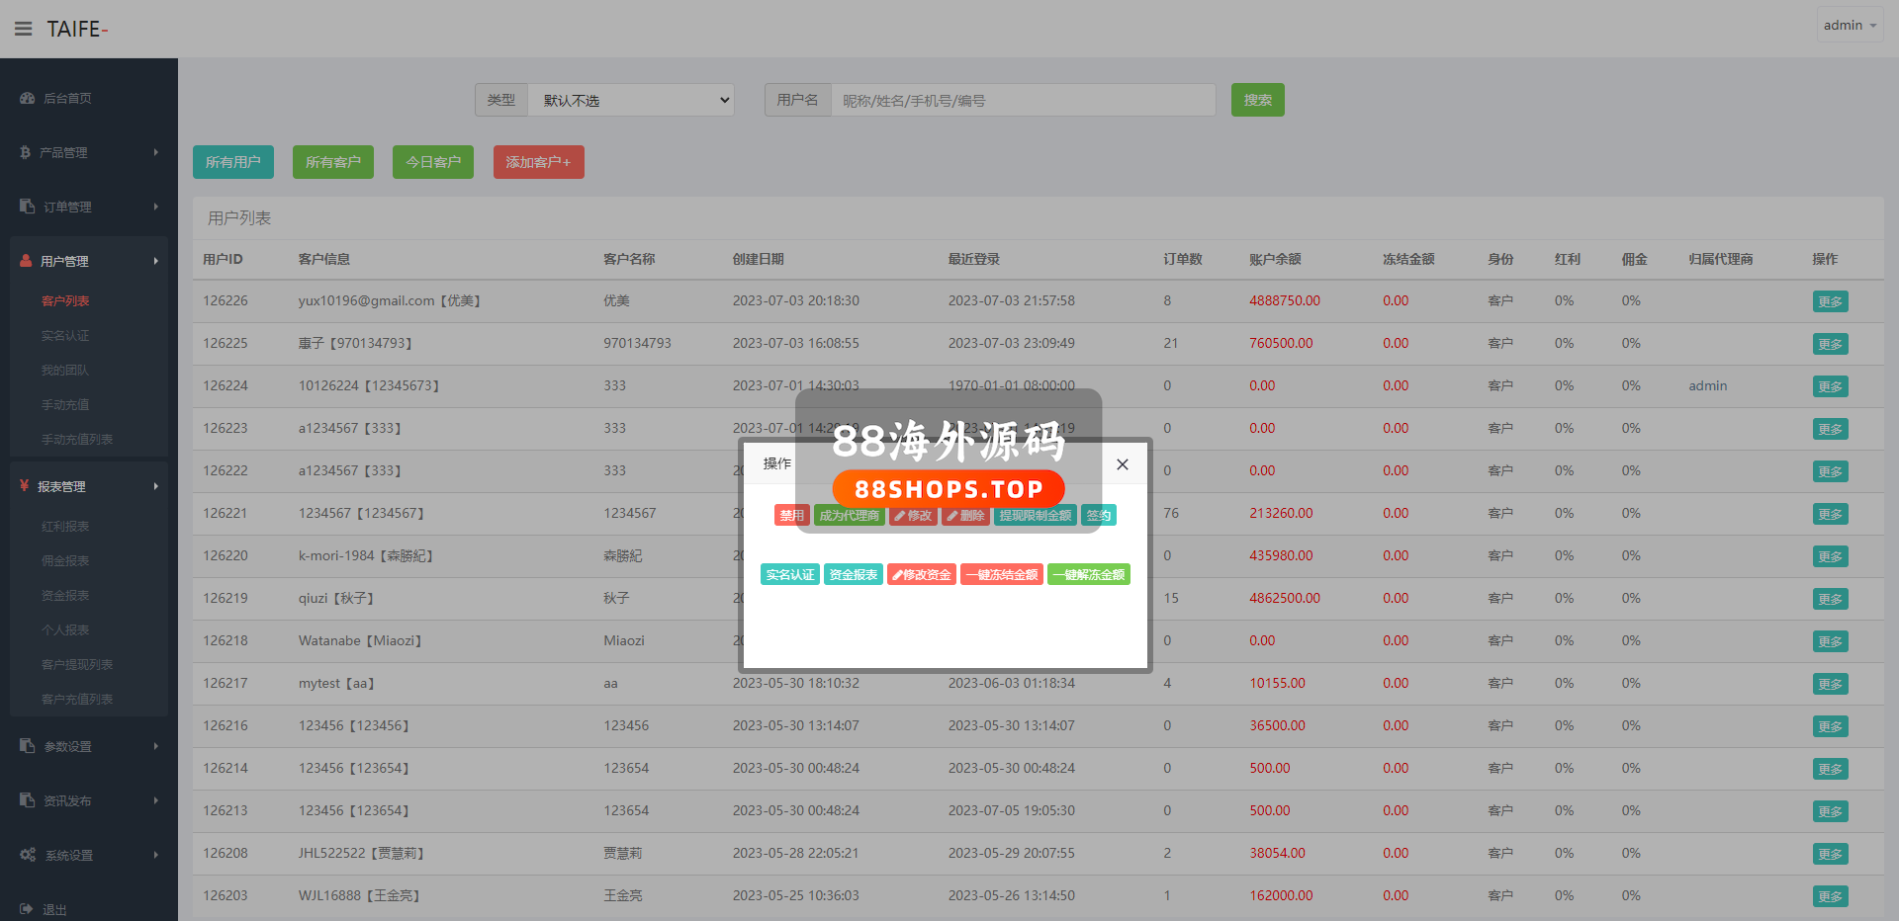This screenshot has width=1899, height=921.
Task: Click the pencil 删除 button in dialog
Action: point(964,515)
